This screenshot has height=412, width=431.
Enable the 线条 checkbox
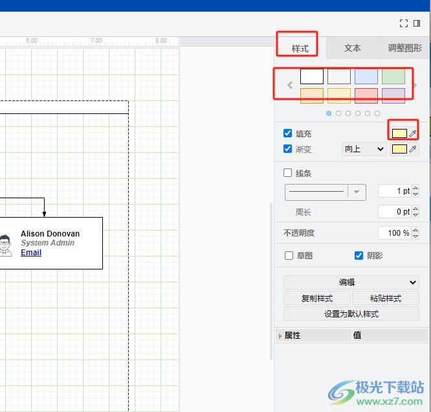287,173
